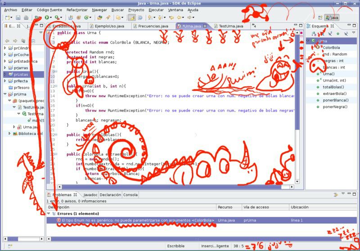Expand the prCoche project node

click(5, 54)
